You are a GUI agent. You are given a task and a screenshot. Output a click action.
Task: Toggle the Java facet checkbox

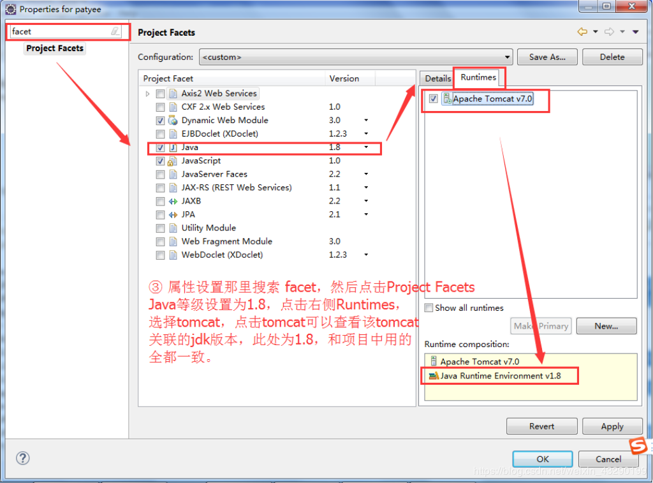click(160, 147)
